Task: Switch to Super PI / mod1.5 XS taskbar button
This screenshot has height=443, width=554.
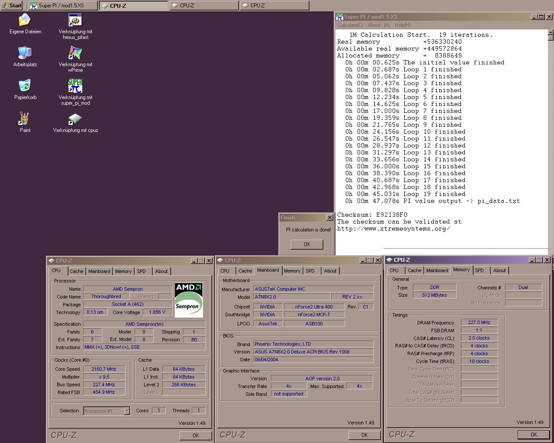Action: pyautogui.click(x=63, y=6)
